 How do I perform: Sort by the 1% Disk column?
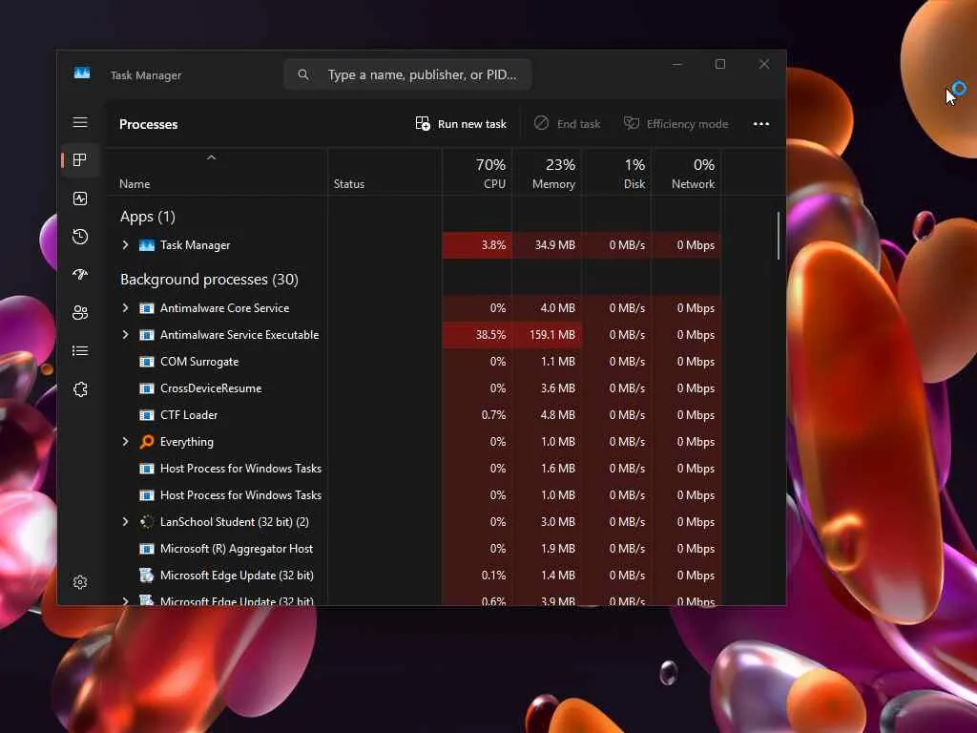point(617,174)
